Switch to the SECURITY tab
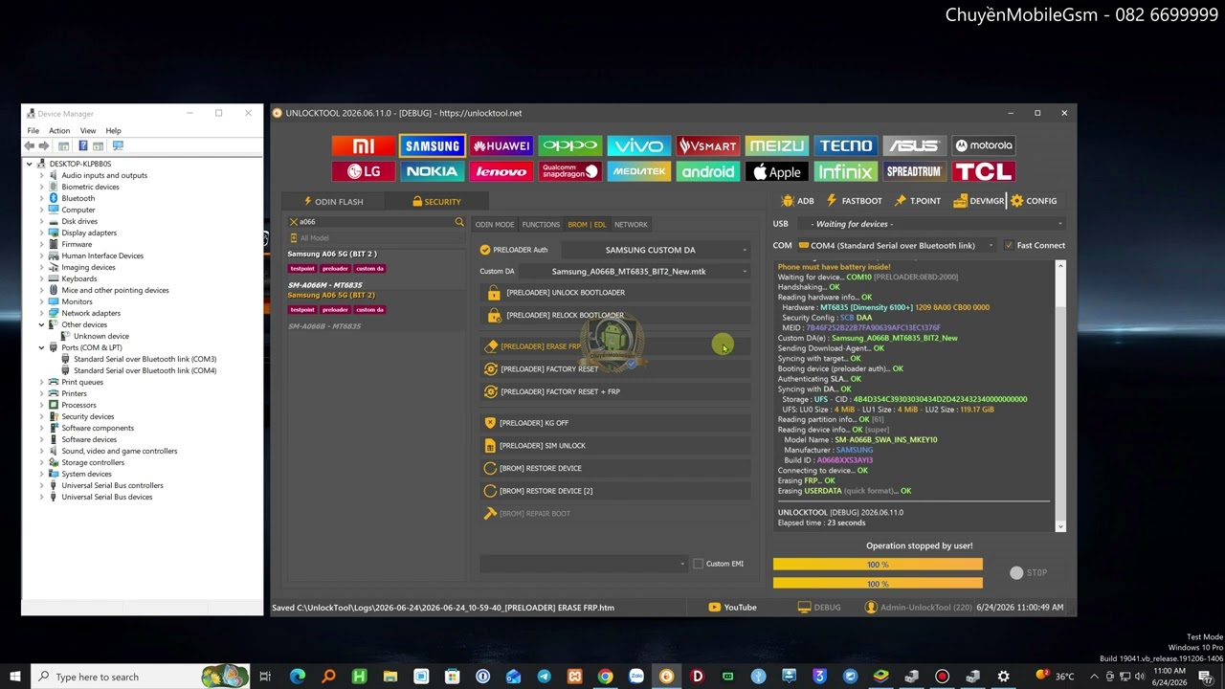Screen dimensions: 1225x689 pyautogui.click(x=436, y=201)
